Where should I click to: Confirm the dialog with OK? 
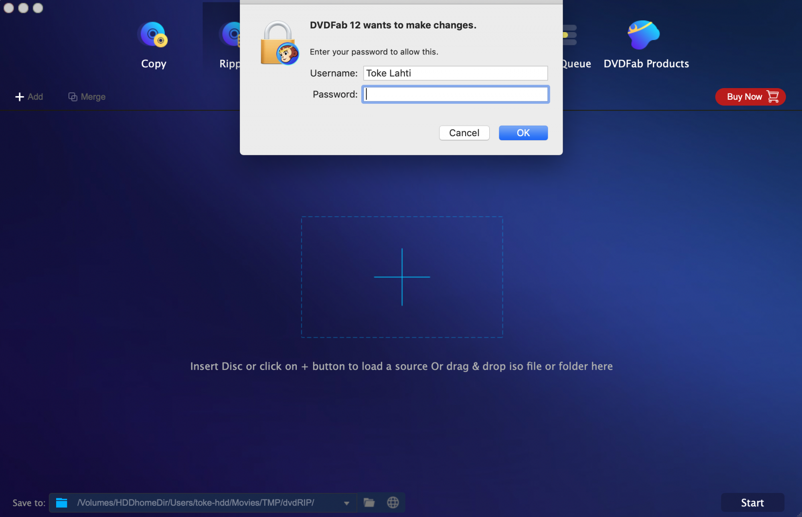pyautogui.click(x=523, y=133)
